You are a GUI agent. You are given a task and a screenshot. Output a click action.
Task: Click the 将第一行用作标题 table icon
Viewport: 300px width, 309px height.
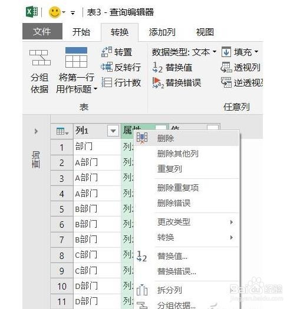point(76,58)
